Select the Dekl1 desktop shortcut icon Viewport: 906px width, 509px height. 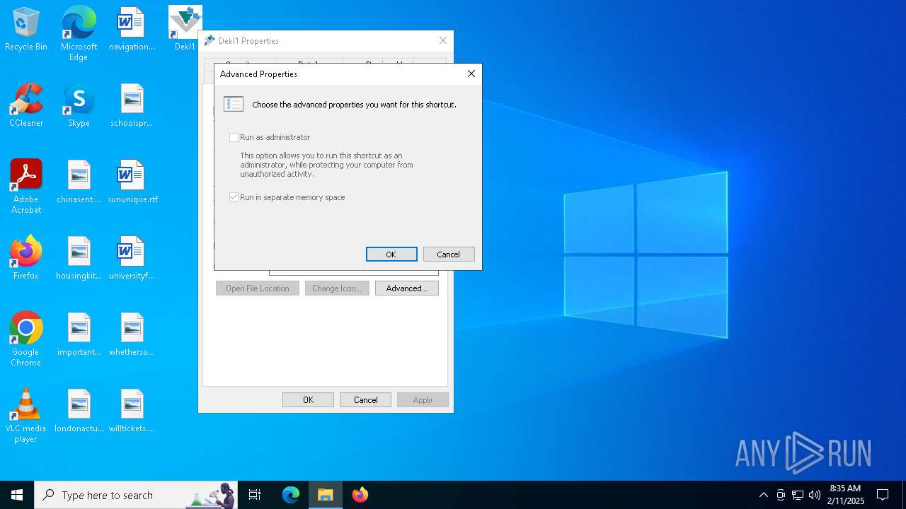coord(185,29)
